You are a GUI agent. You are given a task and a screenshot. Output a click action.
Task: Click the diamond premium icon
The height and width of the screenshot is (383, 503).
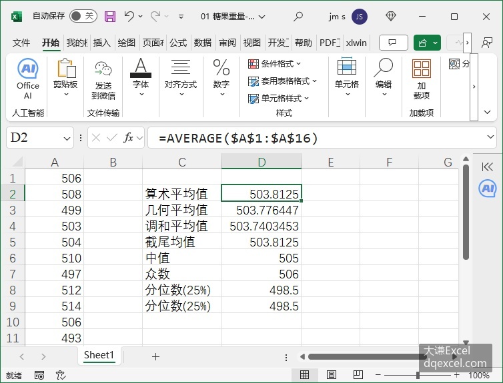click(391, 16)
